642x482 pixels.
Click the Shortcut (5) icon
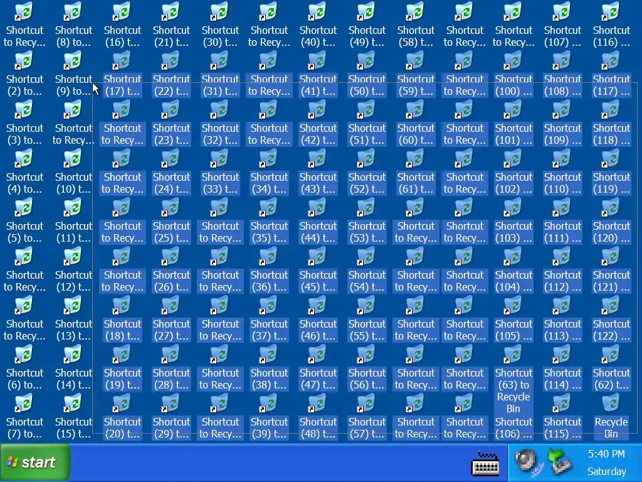click(x=24, y=207)
